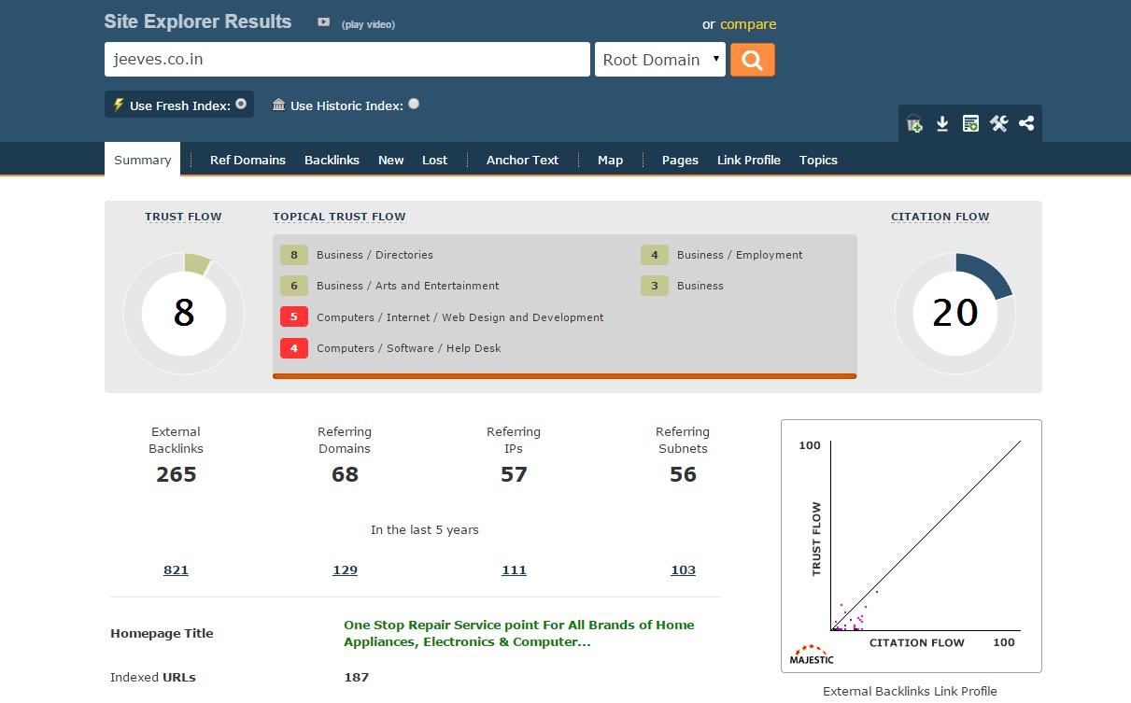
Task: Open the Anchor Text tab
Action: tap(522, 160)
